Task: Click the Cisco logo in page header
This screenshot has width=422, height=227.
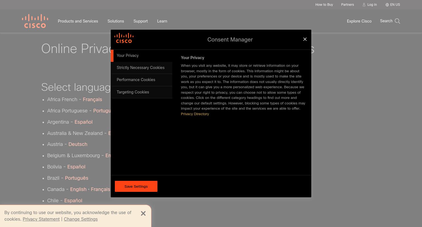Action: (x=35, y=21)
